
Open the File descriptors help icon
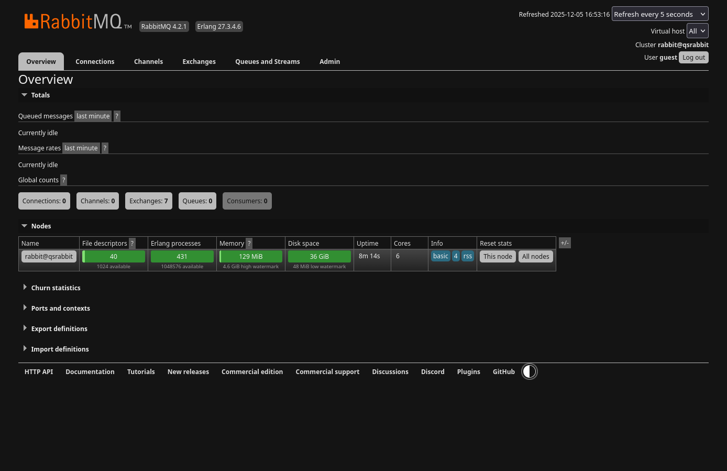[x=132, y=243]
